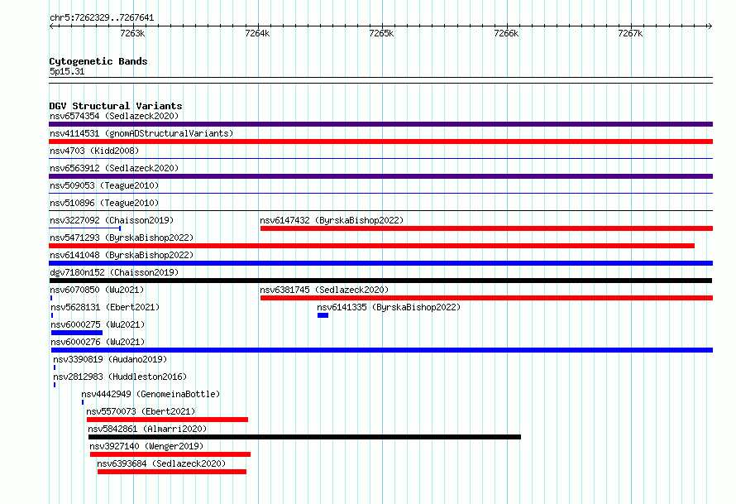Open nsv6000276 (Wu2021) label
This screenshot has width=736, height=504.
98,342
